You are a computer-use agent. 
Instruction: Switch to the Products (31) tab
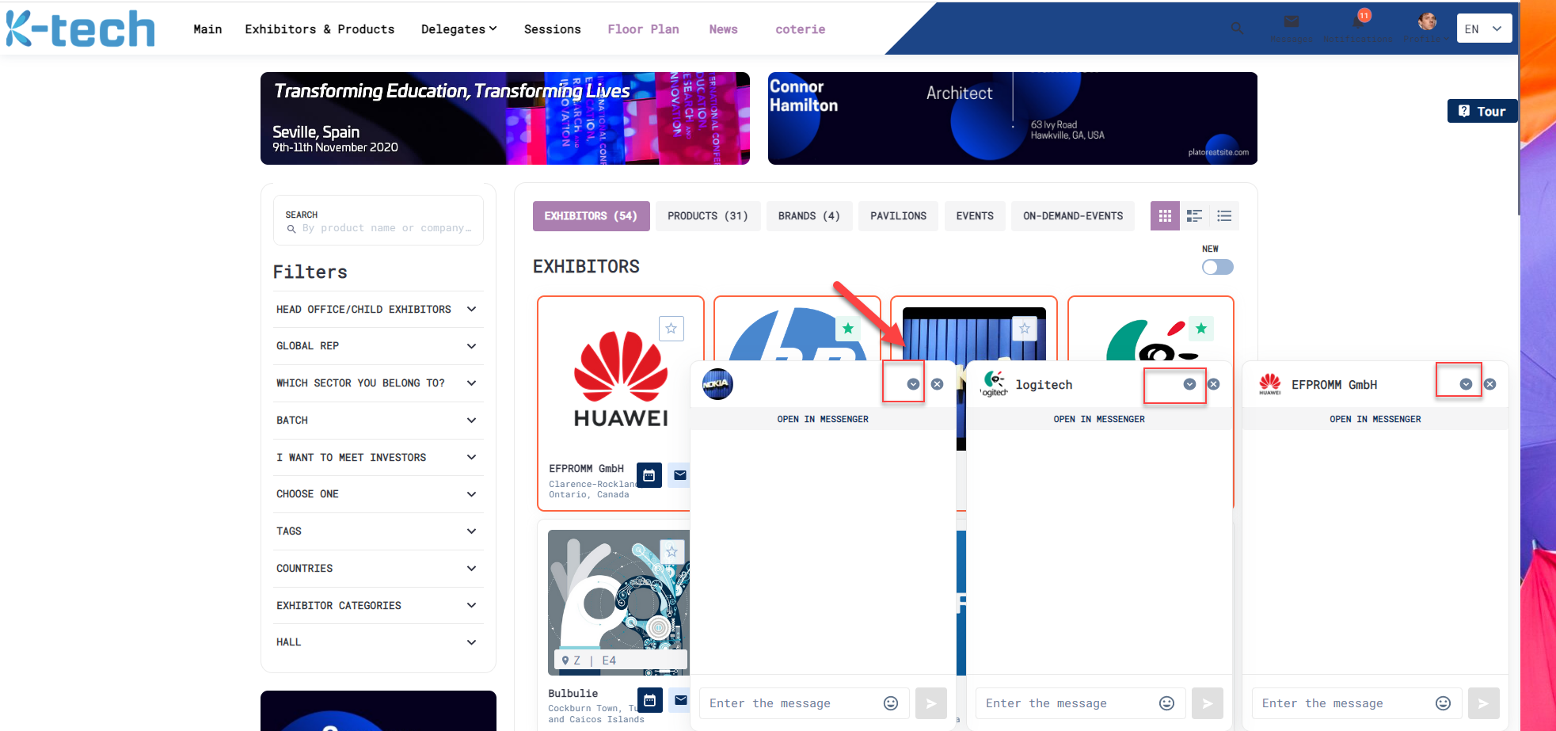708,216
